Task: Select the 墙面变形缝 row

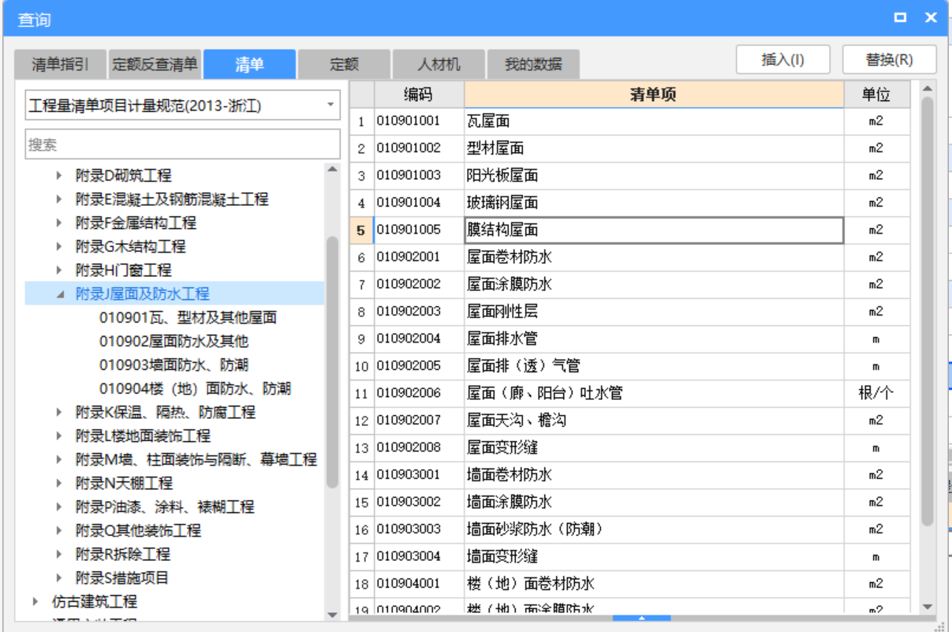Action: [629, 556]
